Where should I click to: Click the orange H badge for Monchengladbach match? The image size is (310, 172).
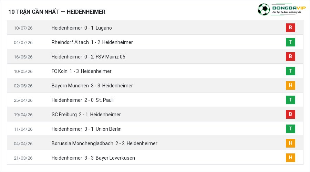[290, 143]
